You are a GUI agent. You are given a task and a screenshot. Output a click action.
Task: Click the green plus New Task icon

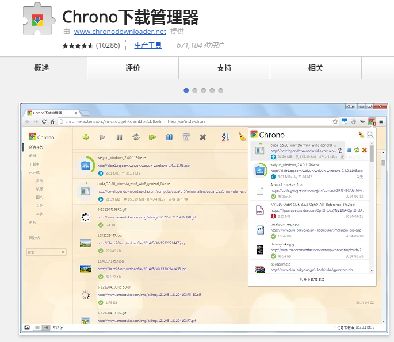point(86,137)
